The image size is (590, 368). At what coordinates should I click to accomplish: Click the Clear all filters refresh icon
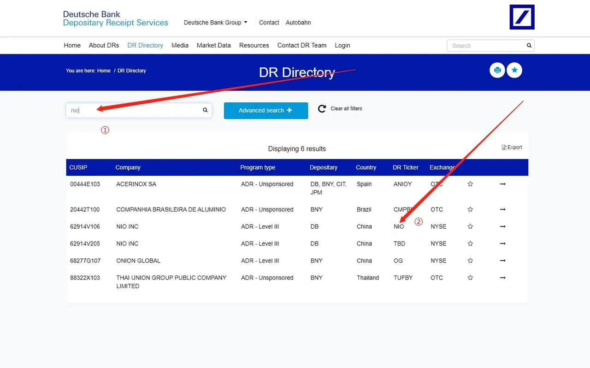pyautogui.click(x=322, y=109)
